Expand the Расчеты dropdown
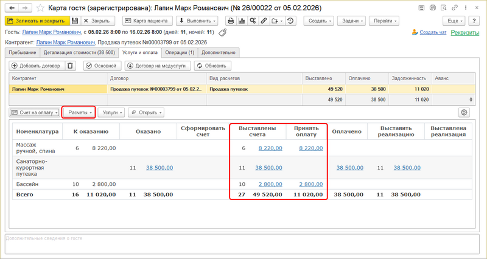This screenshot has height=259, width=487. tap(79, 112)
